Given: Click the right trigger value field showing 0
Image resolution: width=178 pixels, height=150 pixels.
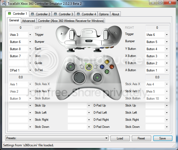Looking at the screenshot, I should click(x=157, y=28).
